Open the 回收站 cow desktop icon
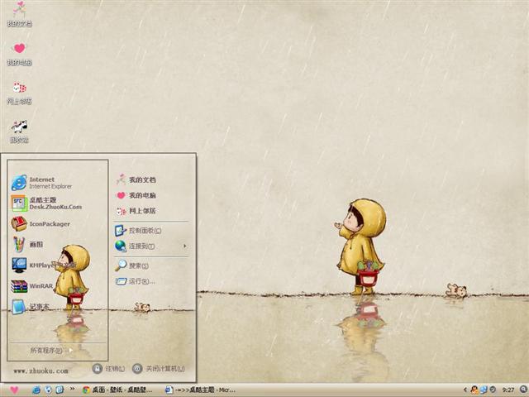The image size is (529, 397). point(20,132)
